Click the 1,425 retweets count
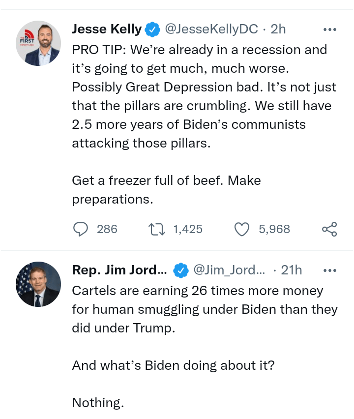Viewport: 354px width, 419px height. [188, 229]
